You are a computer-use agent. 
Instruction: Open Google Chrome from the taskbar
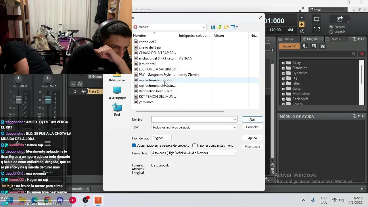47,200
